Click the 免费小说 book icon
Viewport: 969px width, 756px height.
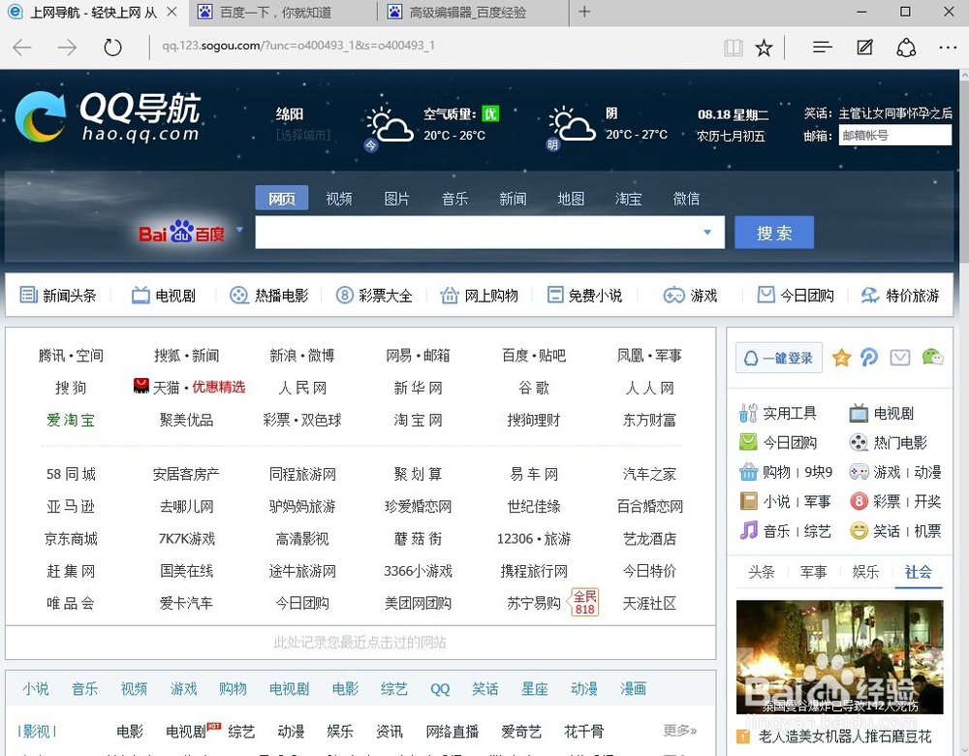(x=555, y=295)
